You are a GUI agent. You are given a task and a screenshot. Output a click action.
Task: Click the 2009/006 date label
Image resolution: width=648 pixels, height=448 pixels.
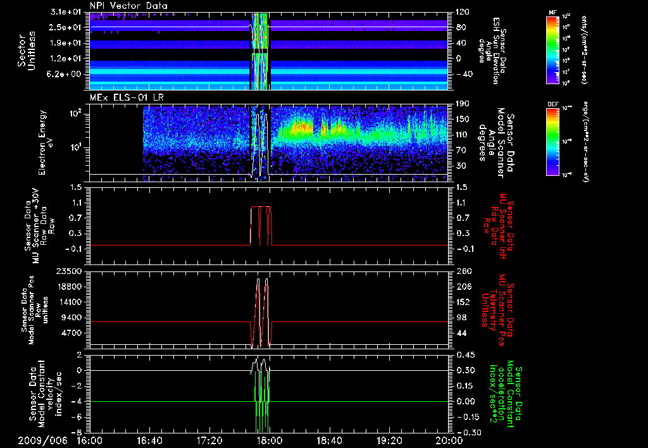coord(42,440)
